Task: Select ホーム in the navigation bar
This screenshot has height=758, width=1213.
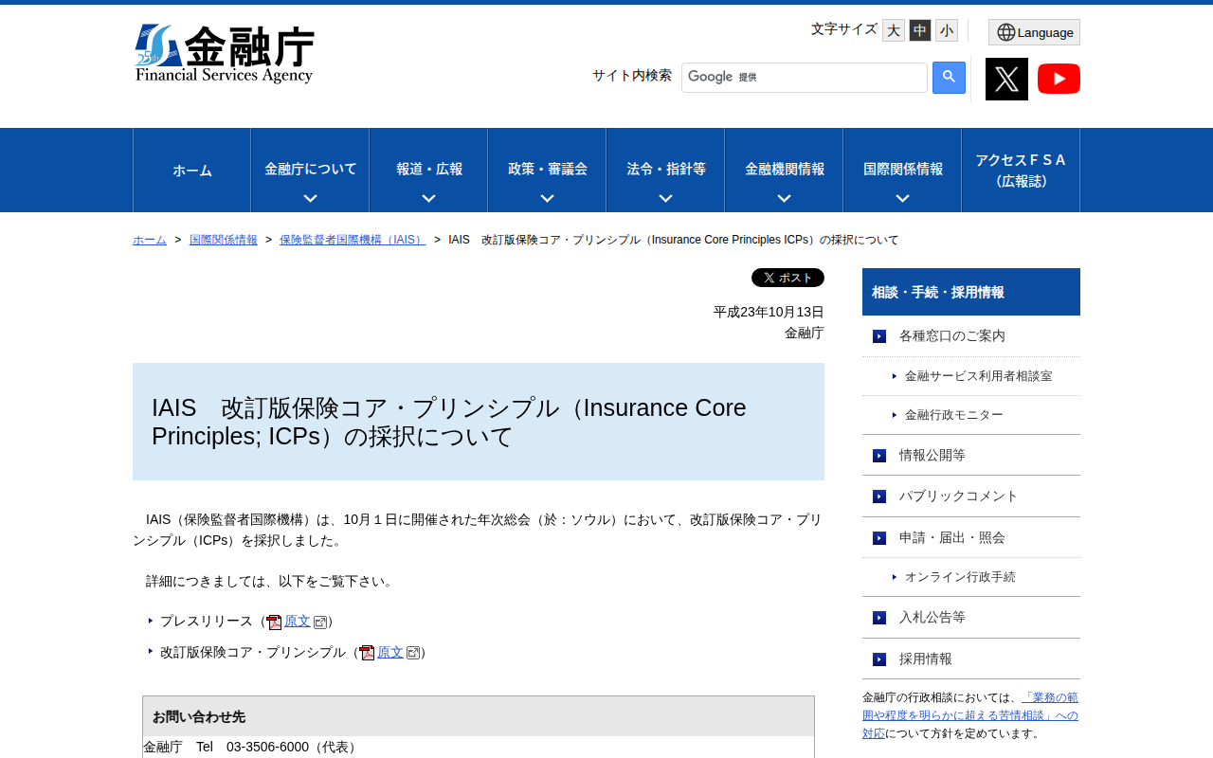Action: (191, 171)
